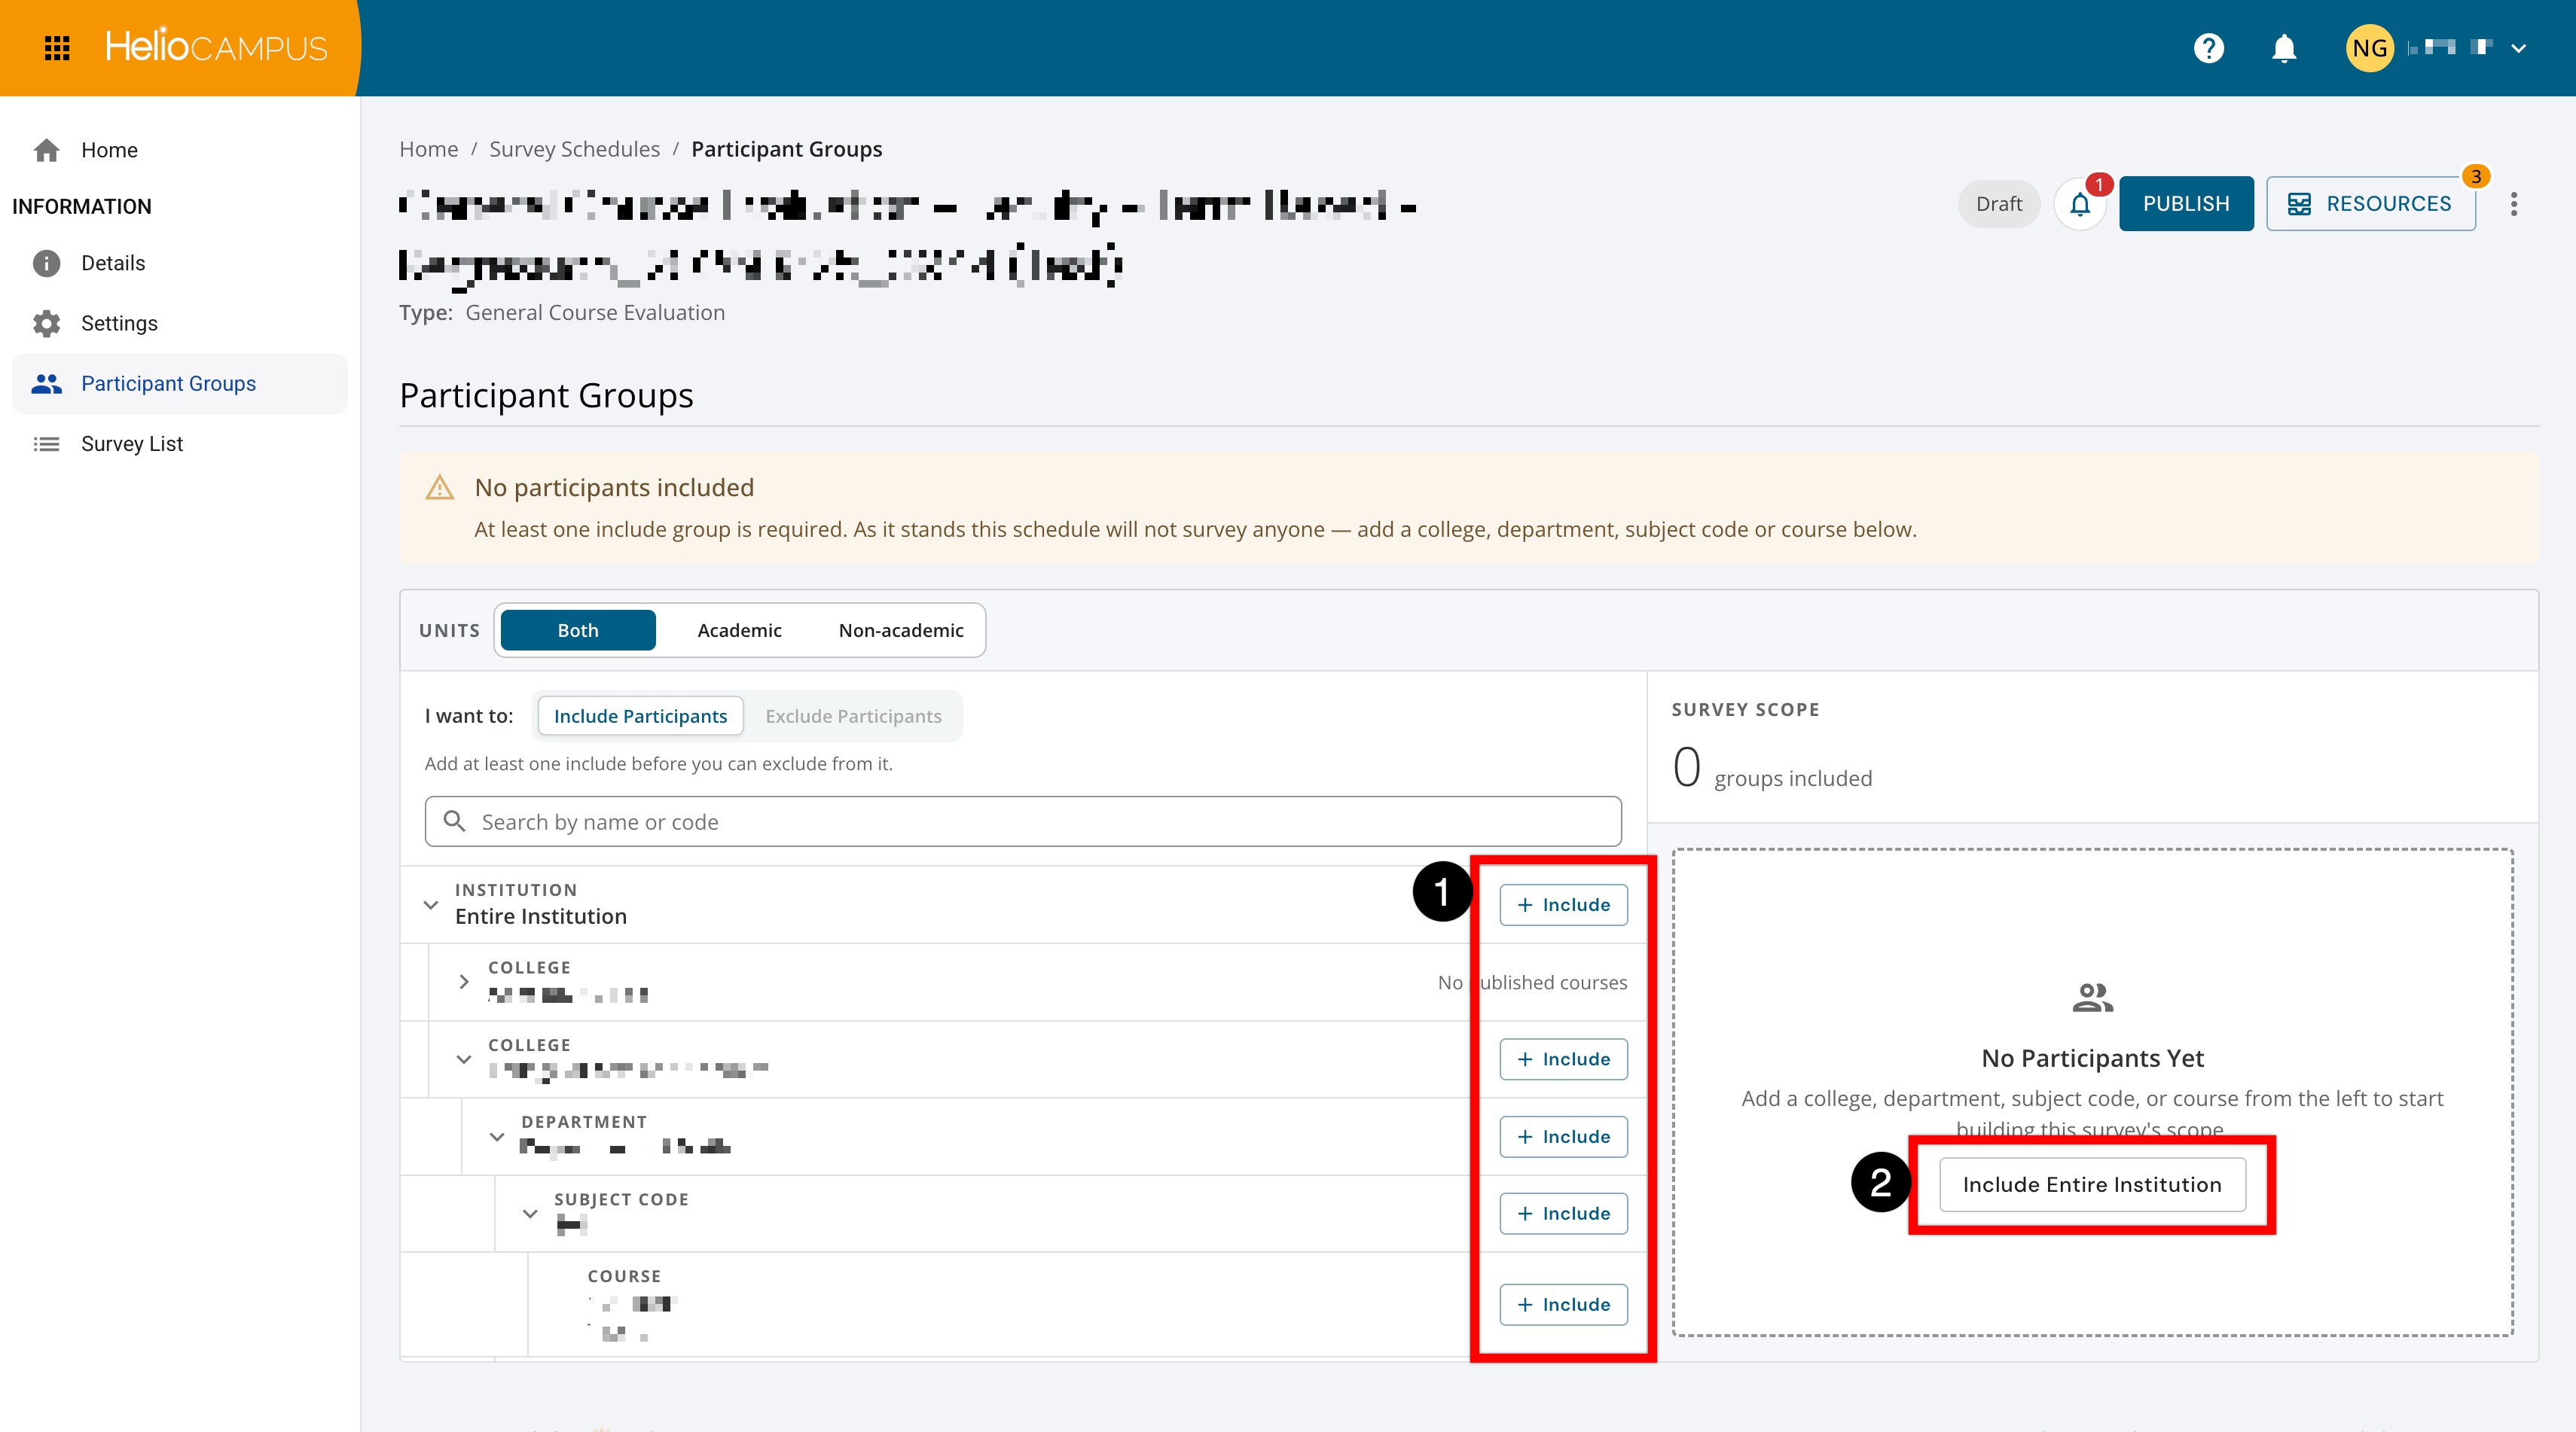The image size is (2576, 1432).
Task: Open Details in the sidebar
Action: [x=180, y=263]
